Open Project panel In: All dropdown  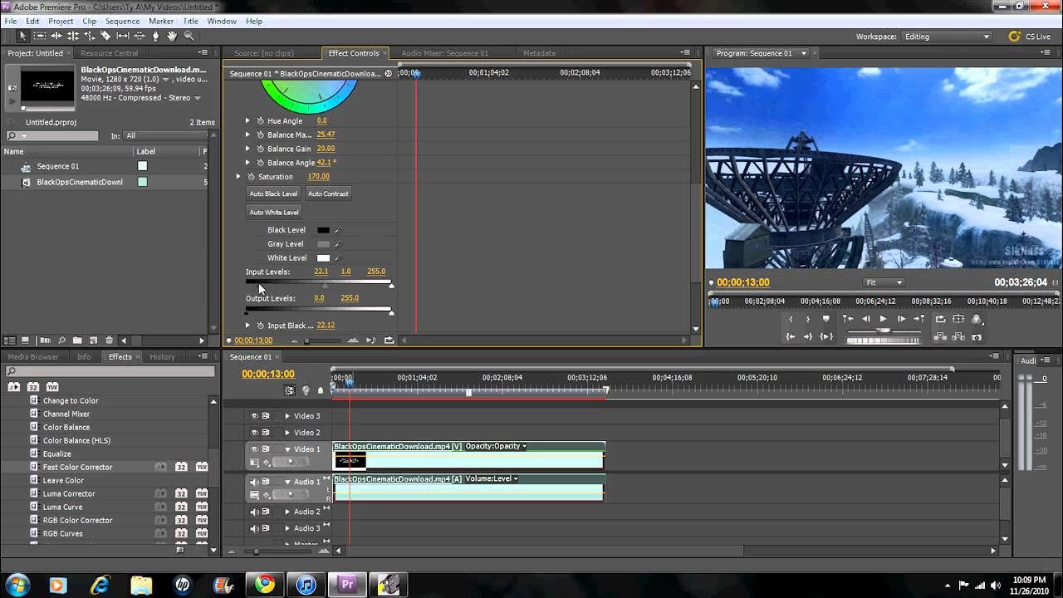[164, 135]
